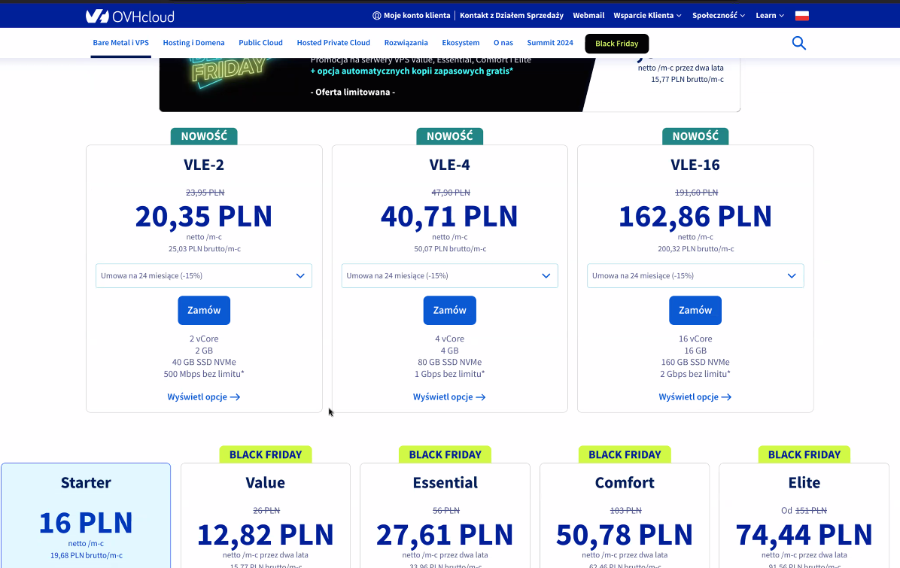The height and width of the screenshot is (568, 900).
Task: Click the Value plan title
Action: [x=265, y=482]
